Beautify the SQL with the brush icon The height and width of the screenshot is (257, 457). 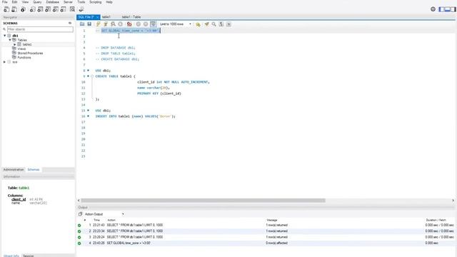point(206,24)
